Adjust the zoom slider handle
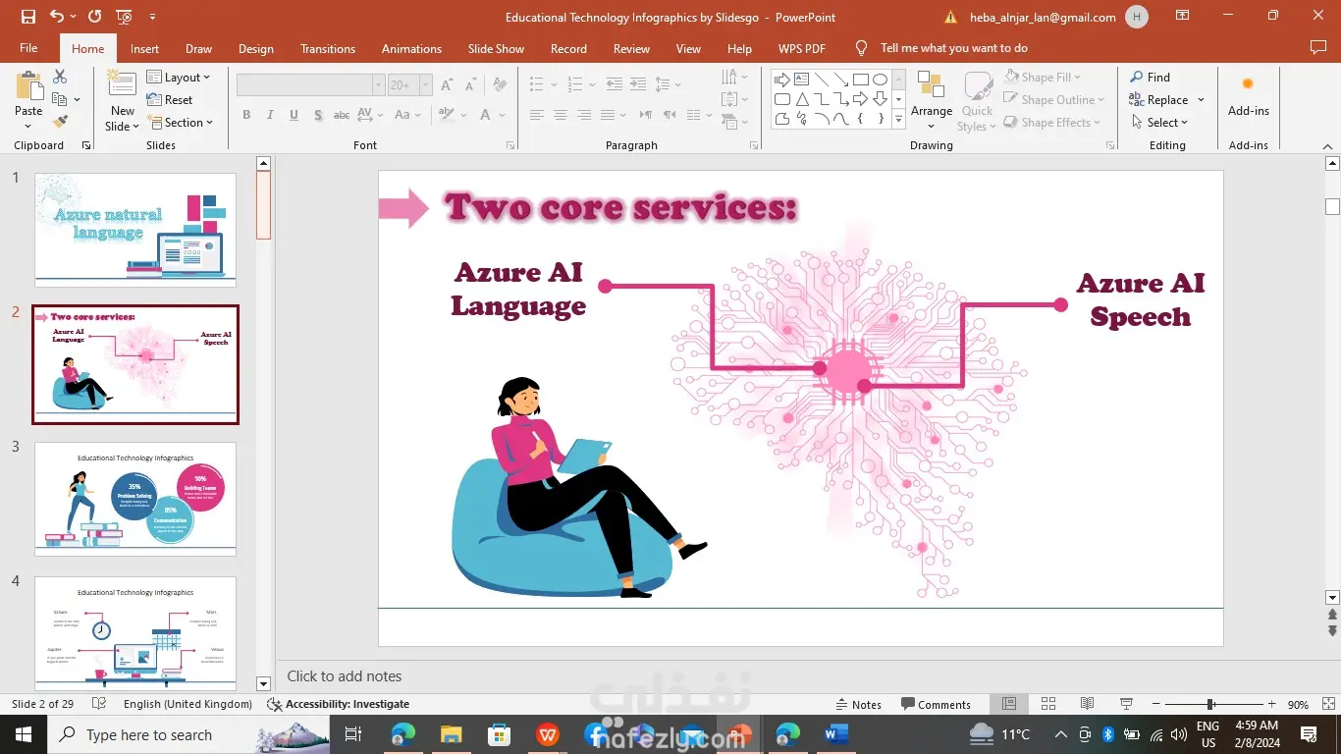This screenshot has width=1341, height=754. click(1210, 704)
